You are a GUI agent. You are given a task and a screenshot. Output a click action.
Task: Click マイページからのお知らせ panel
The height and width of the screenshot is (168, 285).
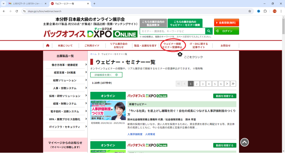click(65, 145)
